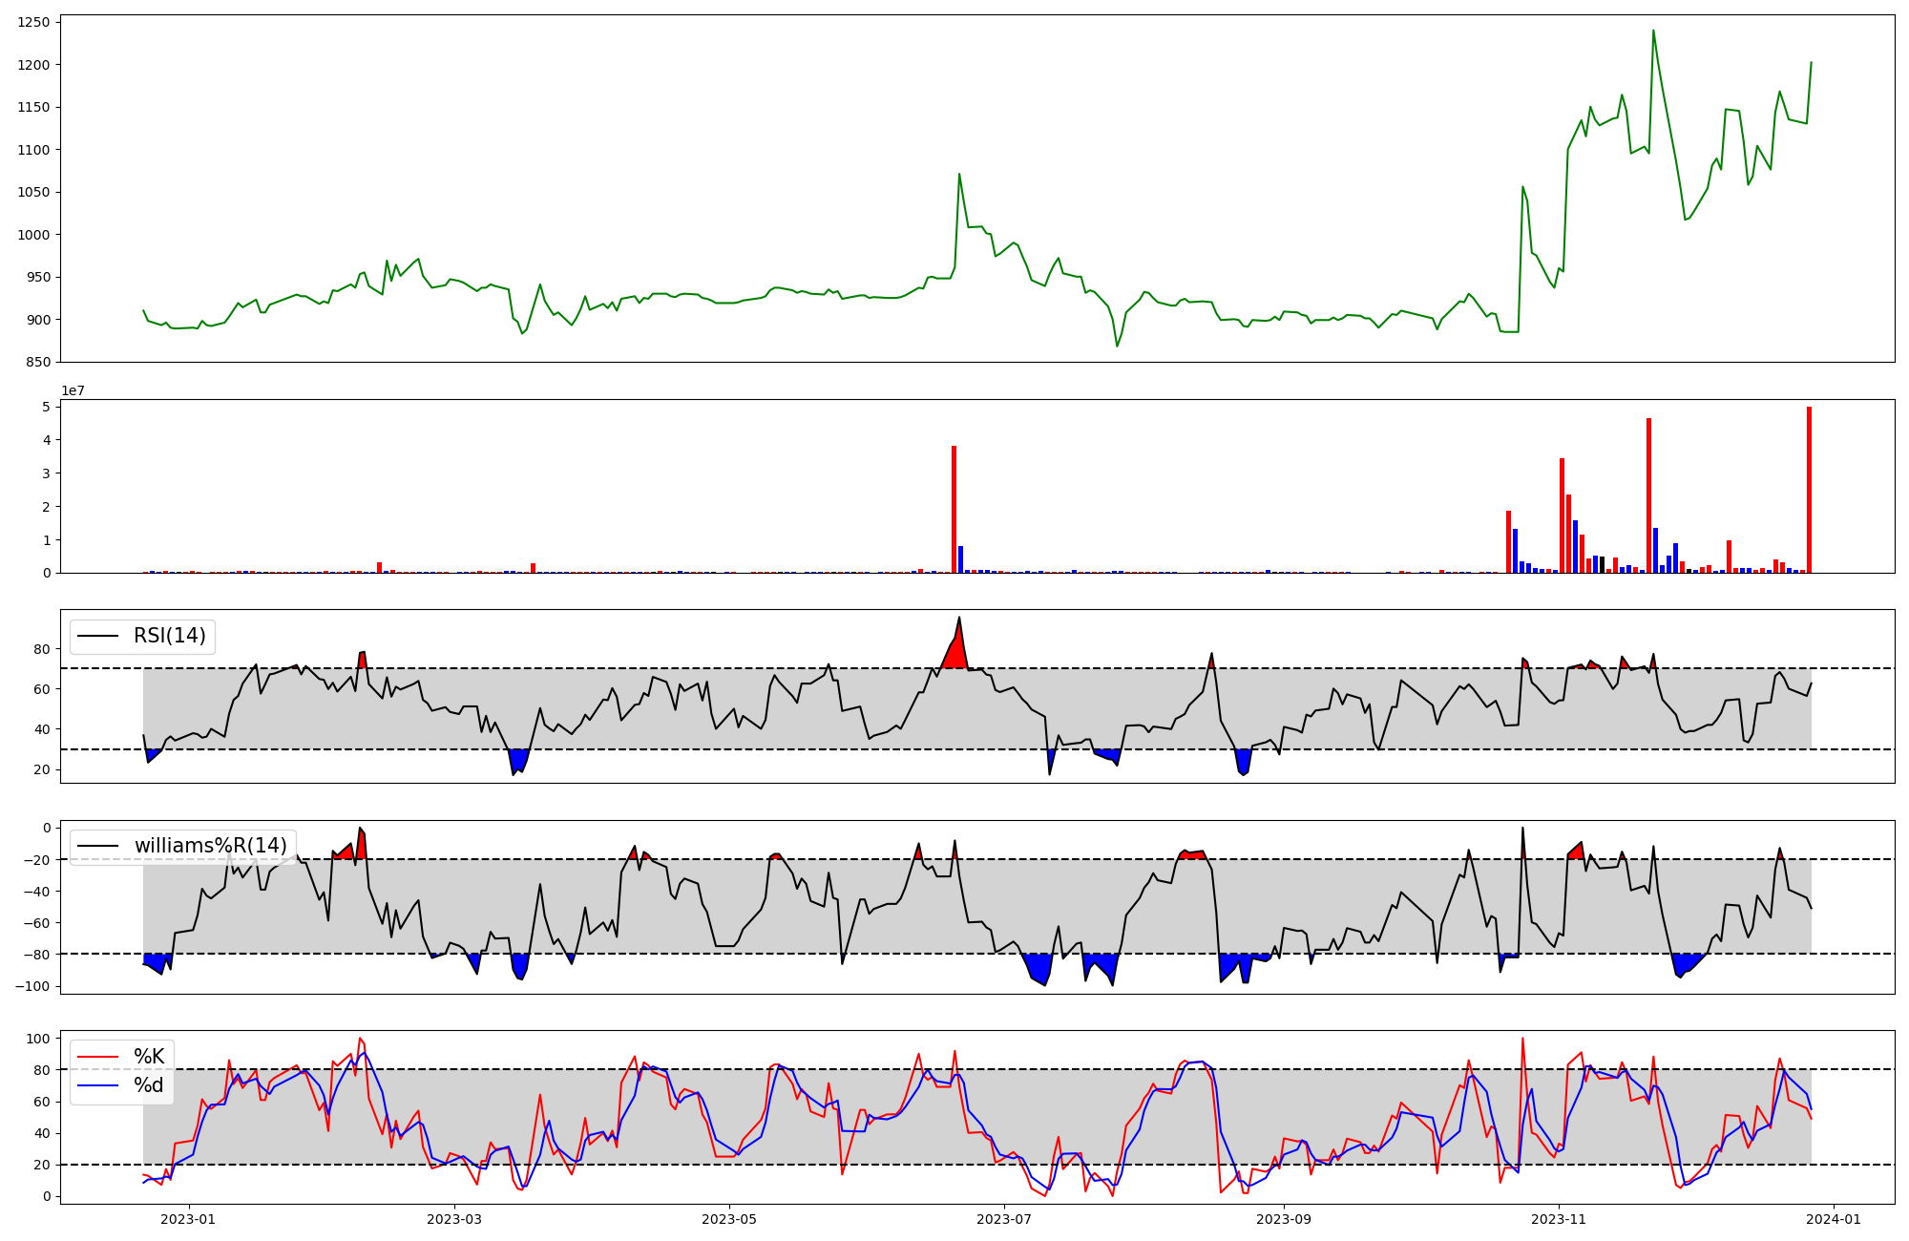Click the -100 tick label on the Williams %R axis
Screen dimensions: 1909x1241
[34, 986]
